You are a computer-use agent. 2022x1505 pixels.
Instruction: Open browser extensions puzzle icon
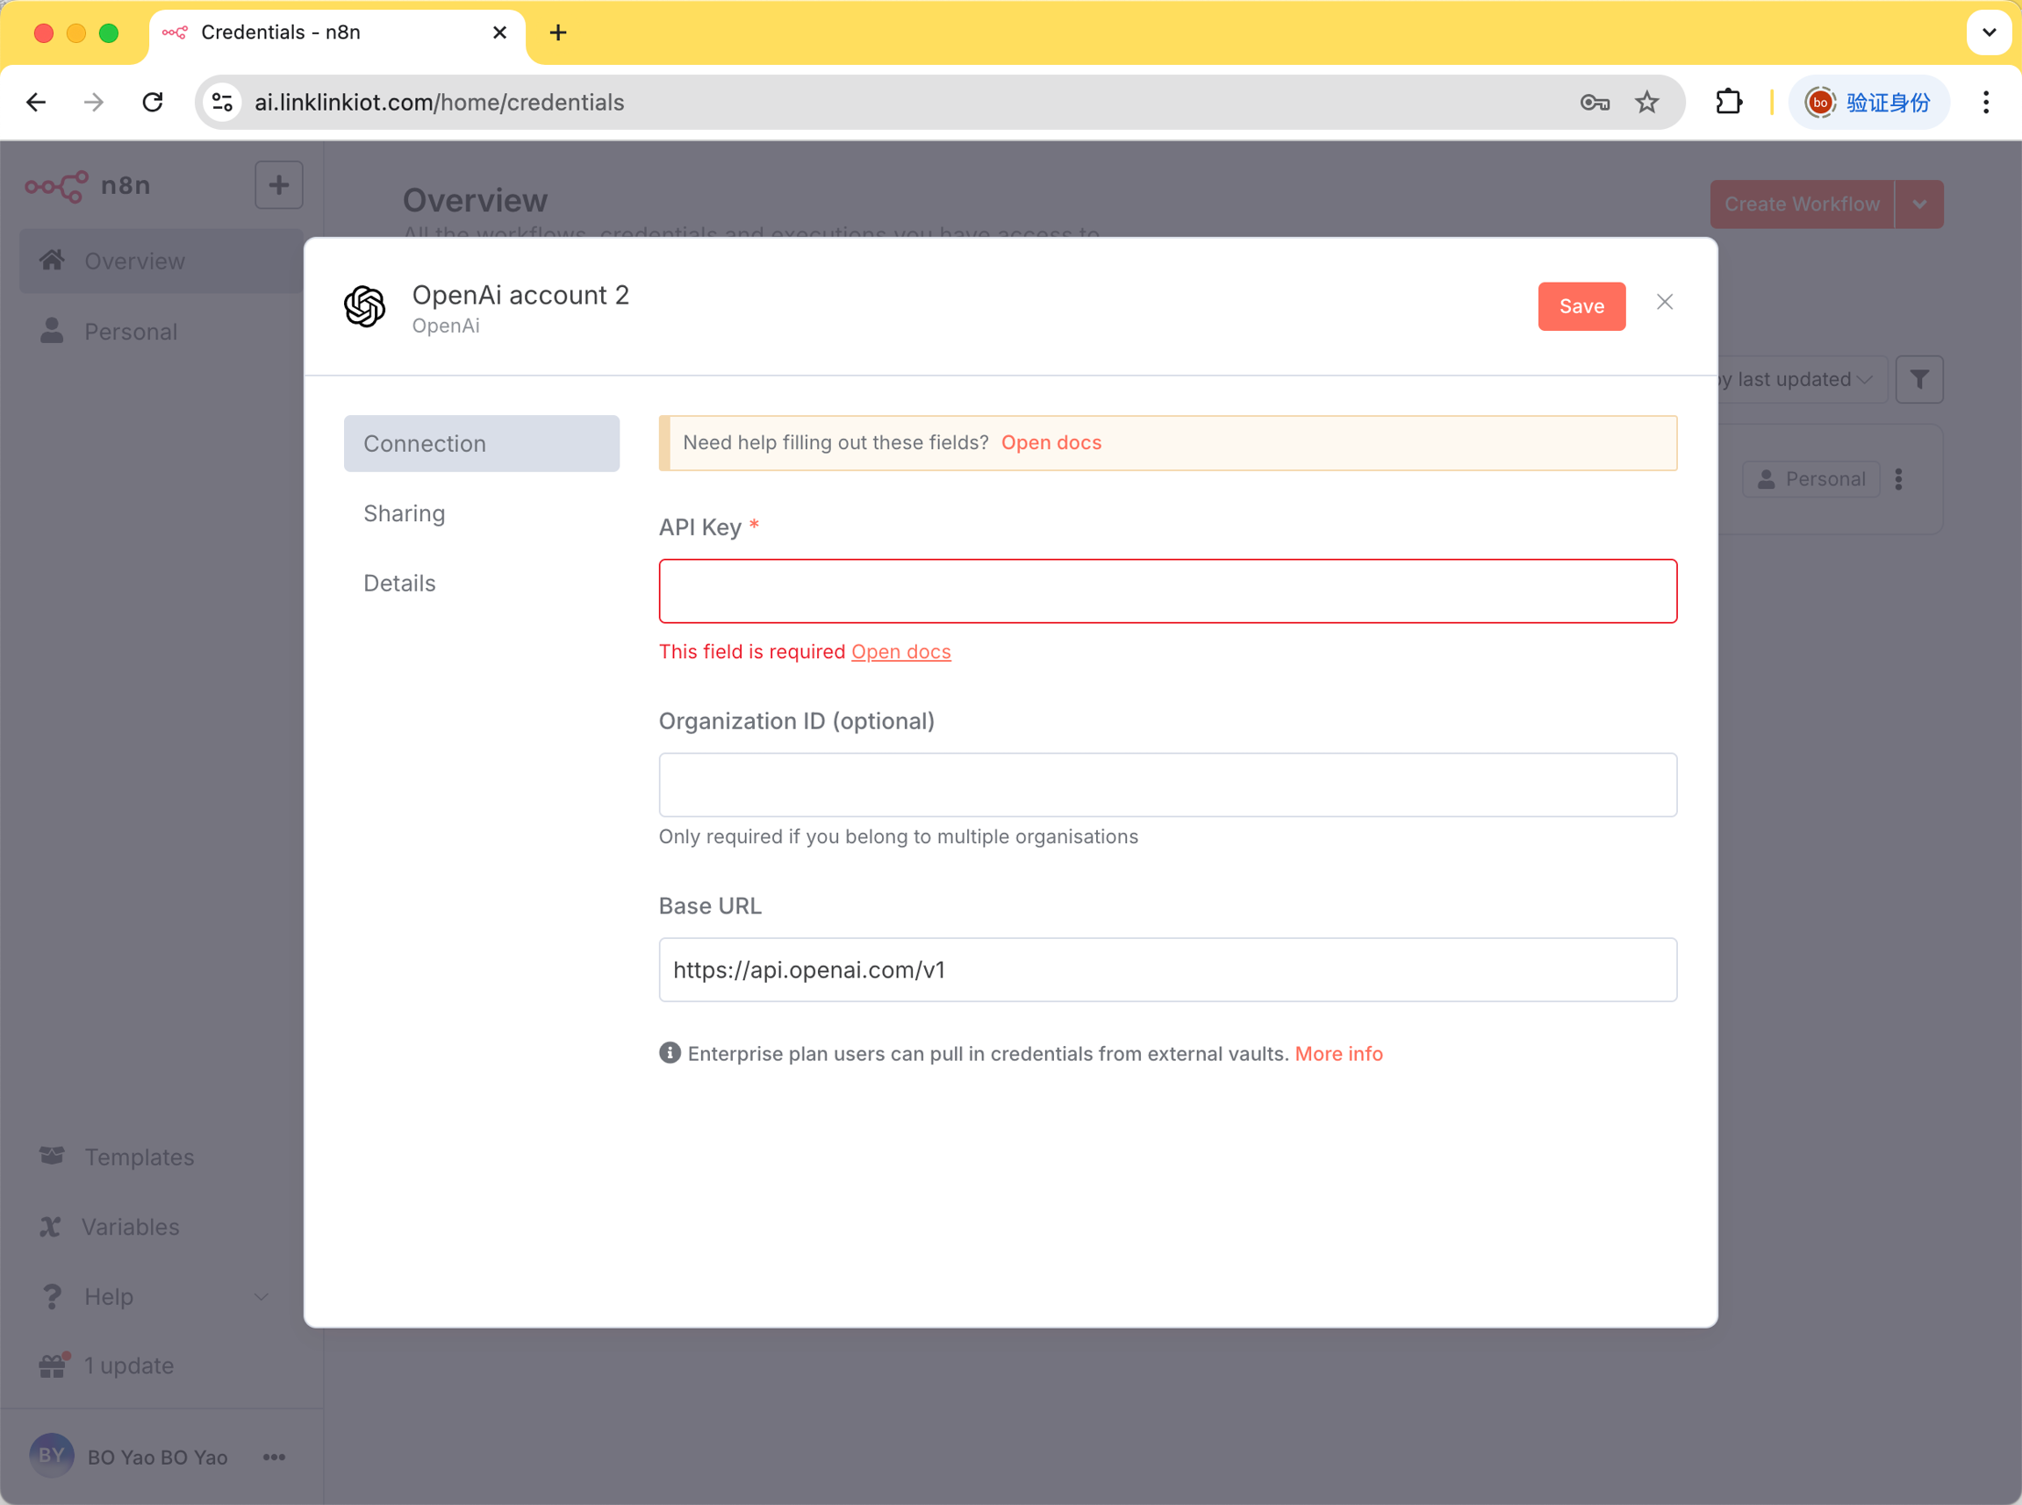tap(1728, 102)
